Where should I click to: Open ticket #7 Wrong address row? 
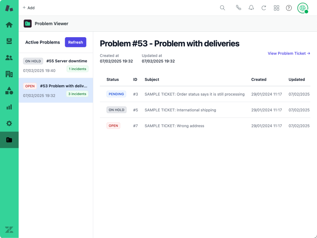coord(174,126)
